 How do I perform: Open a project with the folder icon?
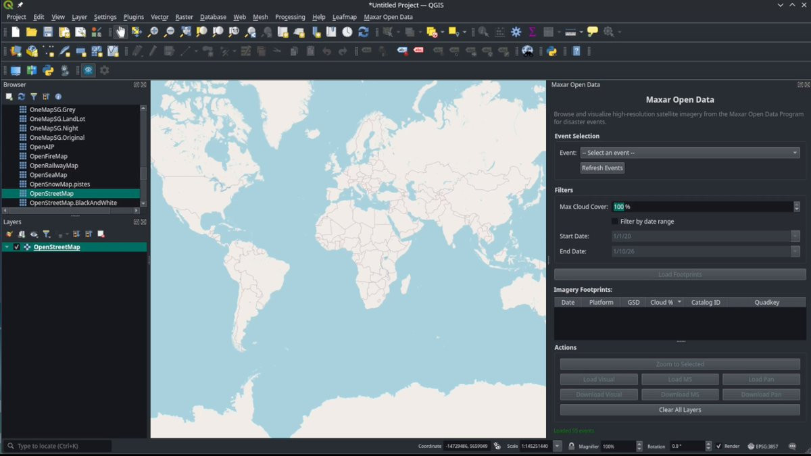[32, 32]
